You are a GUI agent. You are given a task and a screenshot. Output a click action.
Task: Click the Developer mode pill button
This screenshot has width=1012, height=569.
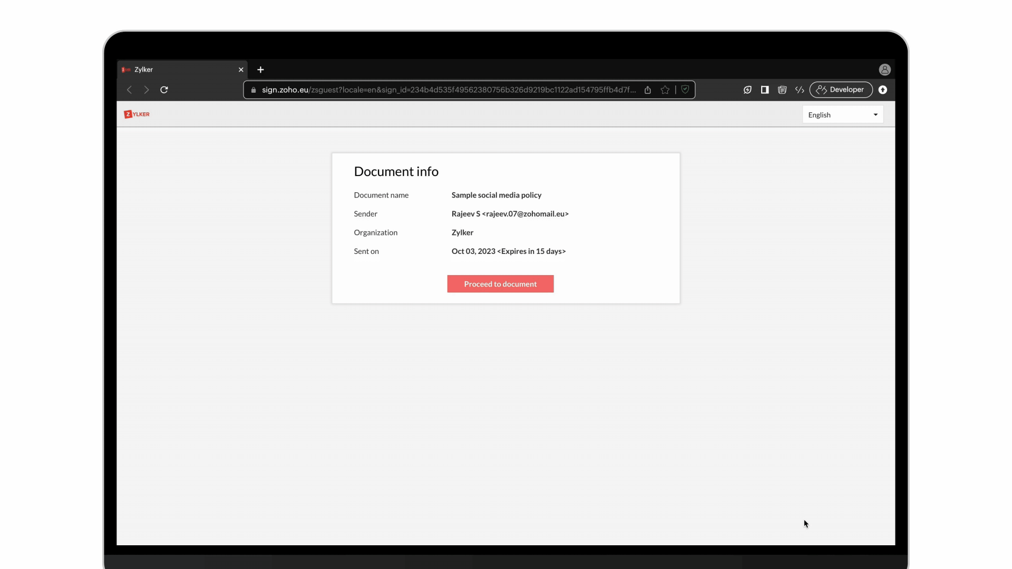[x=841, y=90]
